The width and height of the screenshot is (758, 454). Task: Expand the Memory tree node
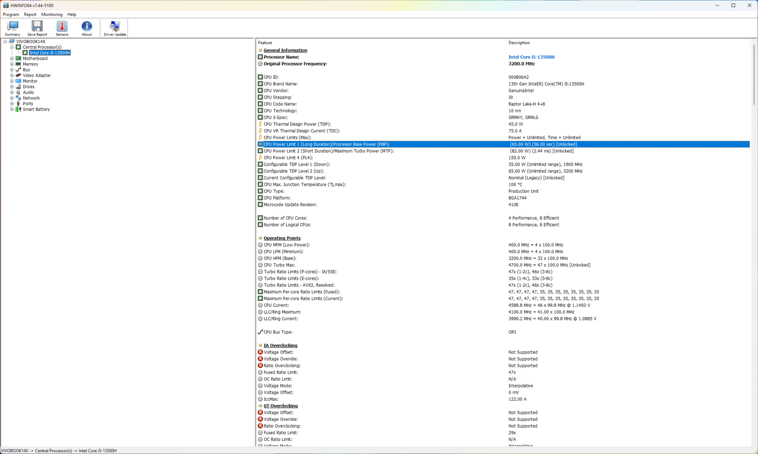[12, 64]
